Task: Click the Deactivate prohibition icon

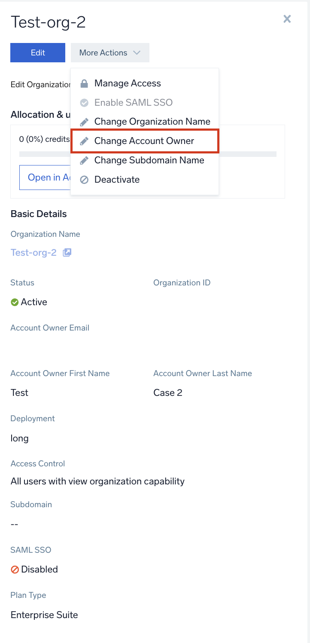Action: pos(84,180)
